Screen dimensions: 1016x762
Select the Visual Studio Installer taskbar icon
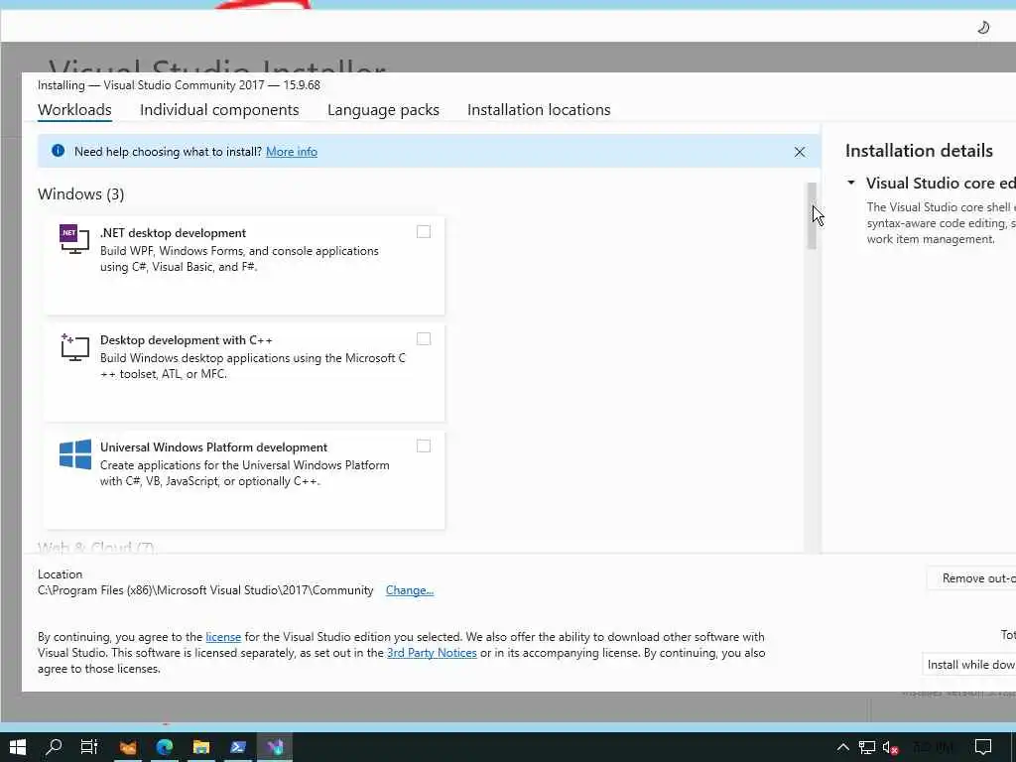click(x=275, y=747)
